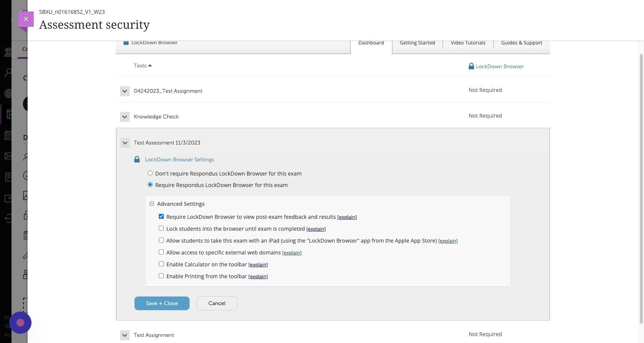Click the lock icon beside LockDown Browser Settings
The width and height of the screenshot is (644, 343).
137,159
